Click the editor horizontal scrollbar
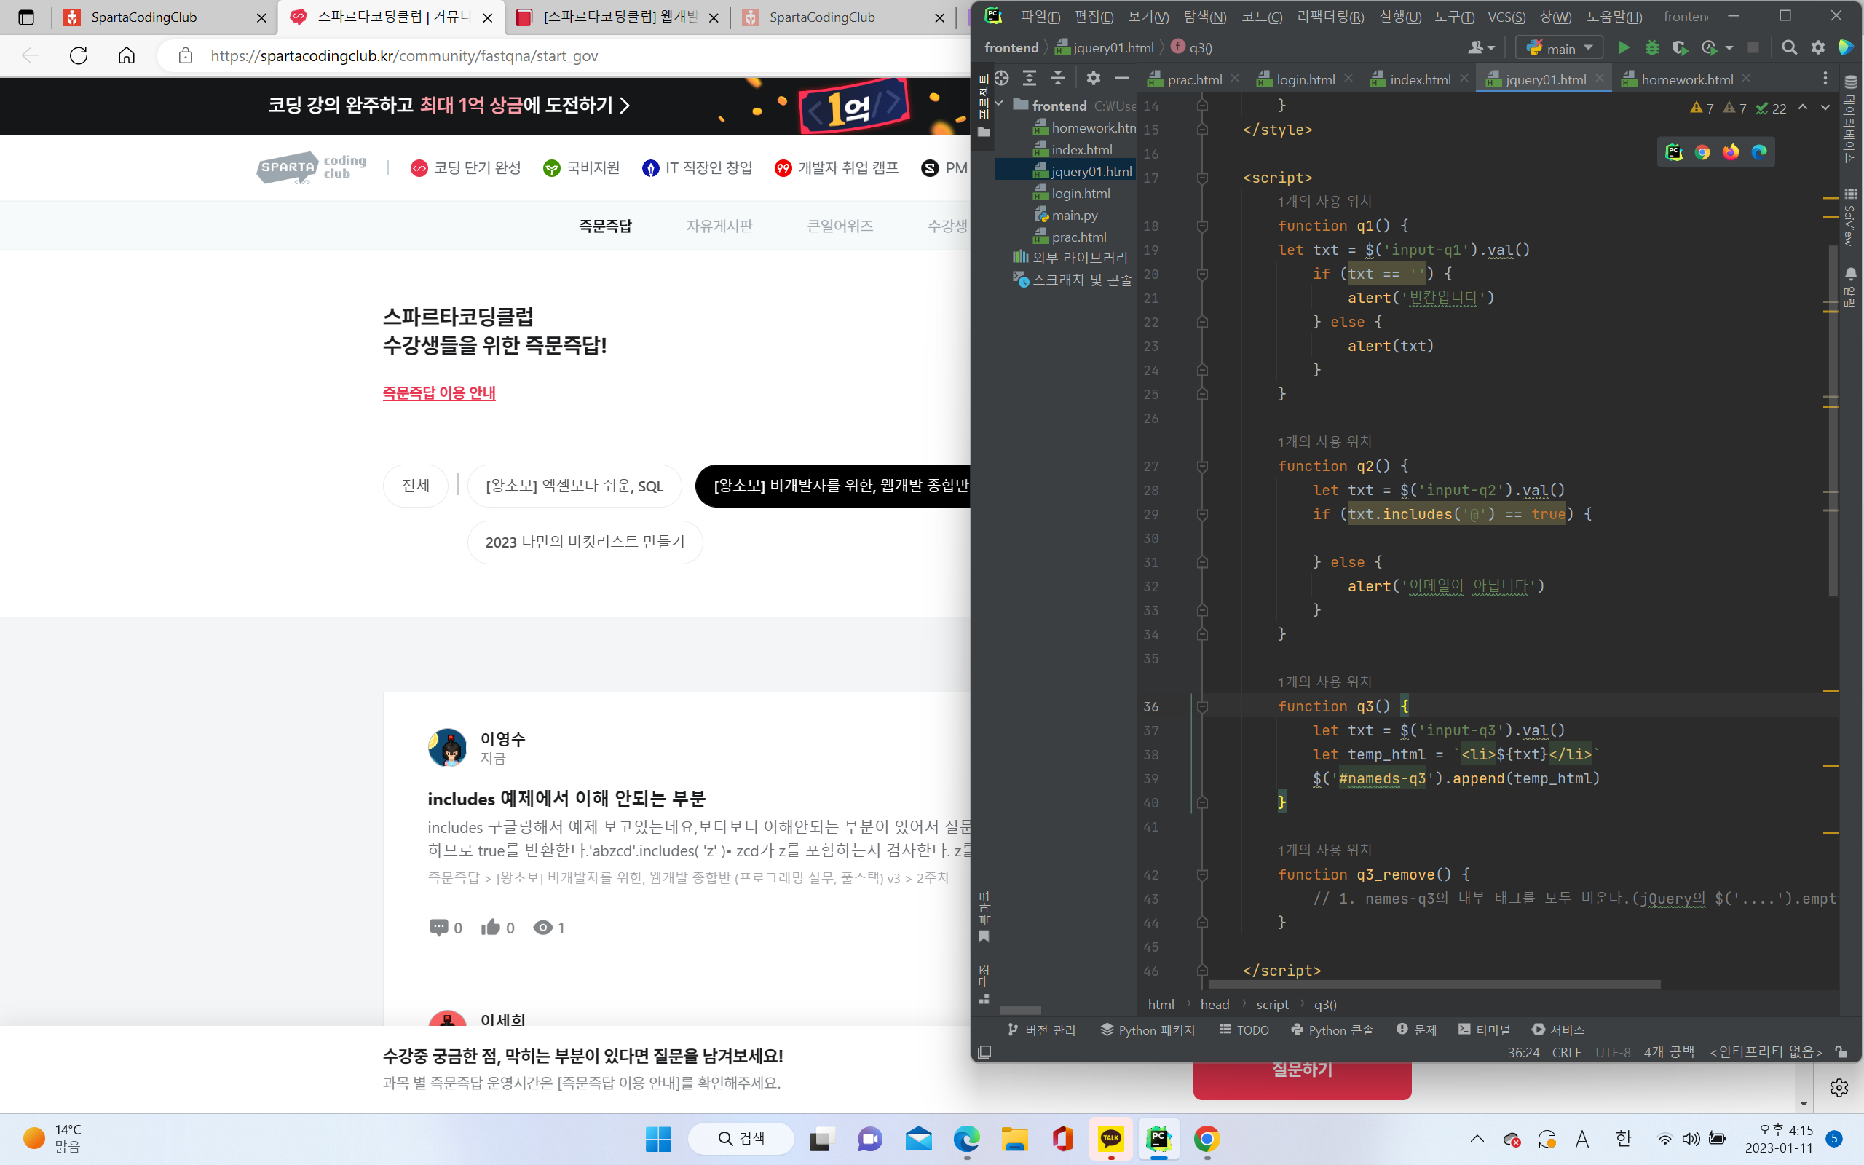 (1434, 984)
